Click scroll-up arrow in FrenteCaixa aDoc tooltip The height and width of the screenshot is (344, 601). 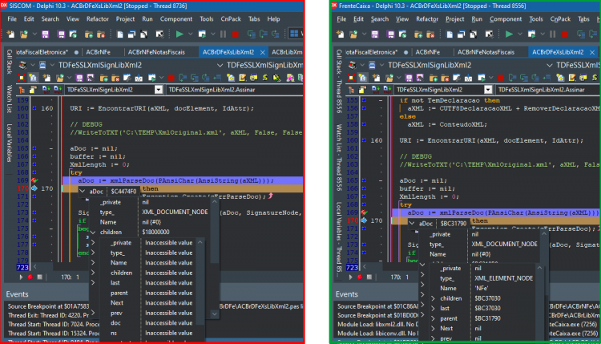point(544,233)
